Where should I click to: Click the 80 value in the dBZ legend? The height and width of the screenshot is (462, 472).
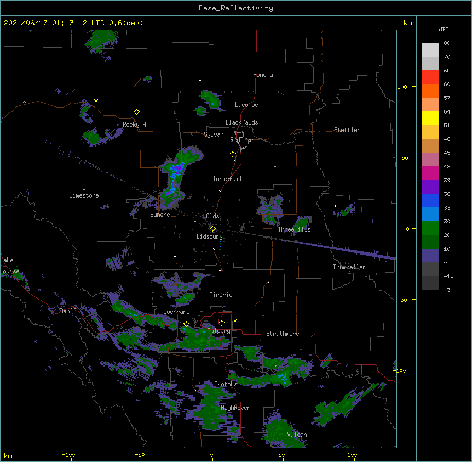(x=447, y=43)
